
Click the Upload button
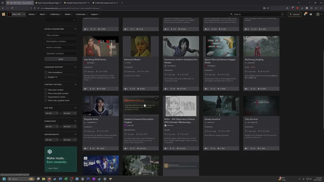tap(295, 14)
